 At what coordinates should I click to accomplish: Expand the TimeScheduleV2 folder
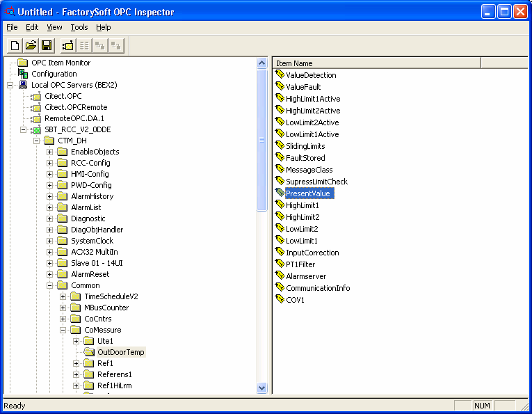pos(63,296)
